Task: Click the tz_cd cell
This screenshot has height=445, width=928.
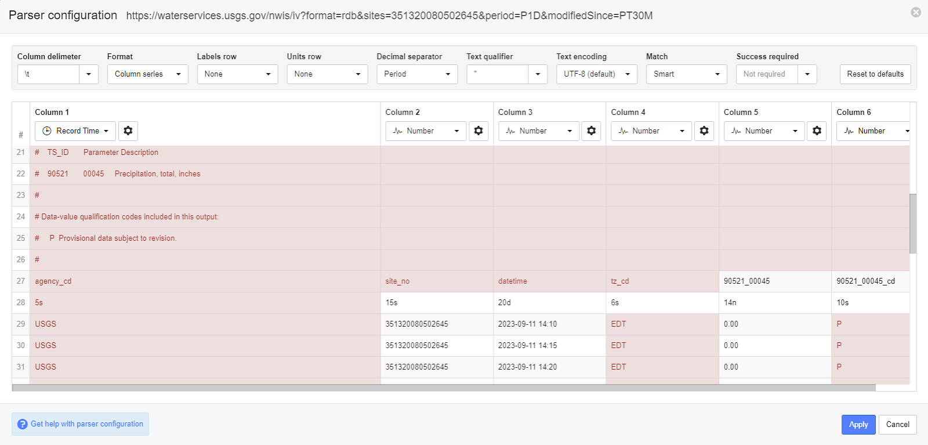Action: click(662, 281)
